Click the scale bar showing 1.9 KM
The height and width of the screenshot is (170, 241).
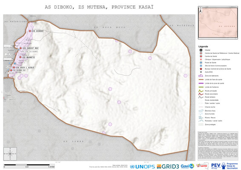pos(29,166)
